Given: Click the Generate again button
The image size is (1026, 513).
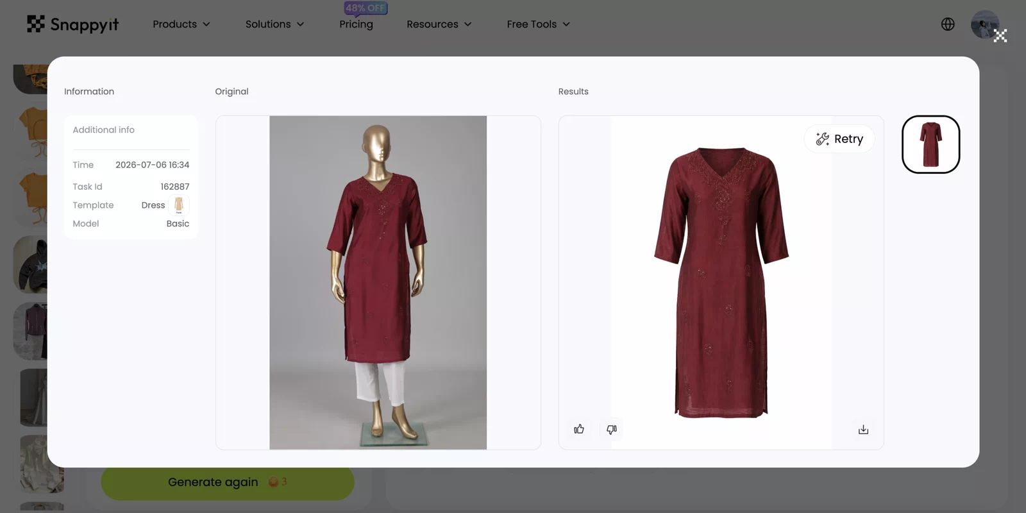Looking at the screenshot, I should (x=227, y=482).
